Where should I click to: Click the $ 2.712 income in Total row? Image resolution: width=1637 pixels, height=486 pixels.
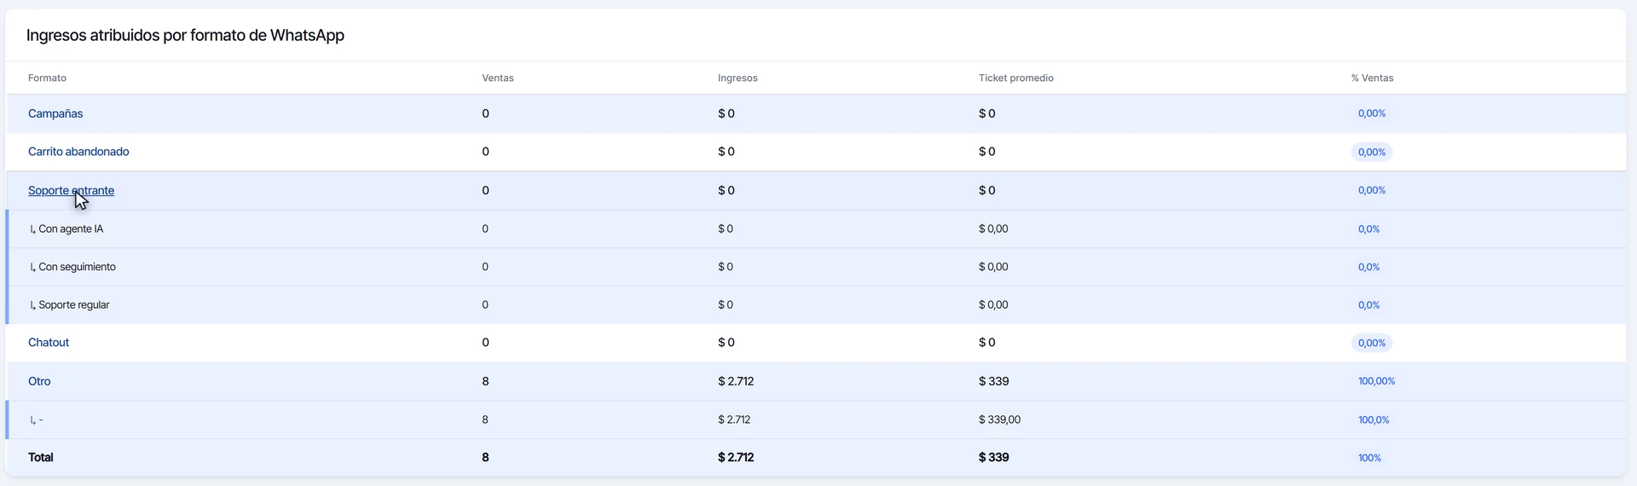pyautogui.click(x=736, y=458)
